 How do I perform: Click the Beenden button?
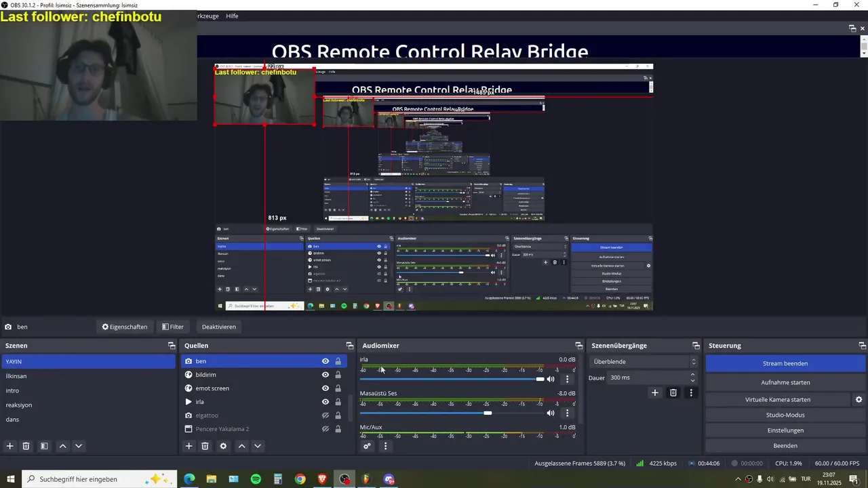785,446
